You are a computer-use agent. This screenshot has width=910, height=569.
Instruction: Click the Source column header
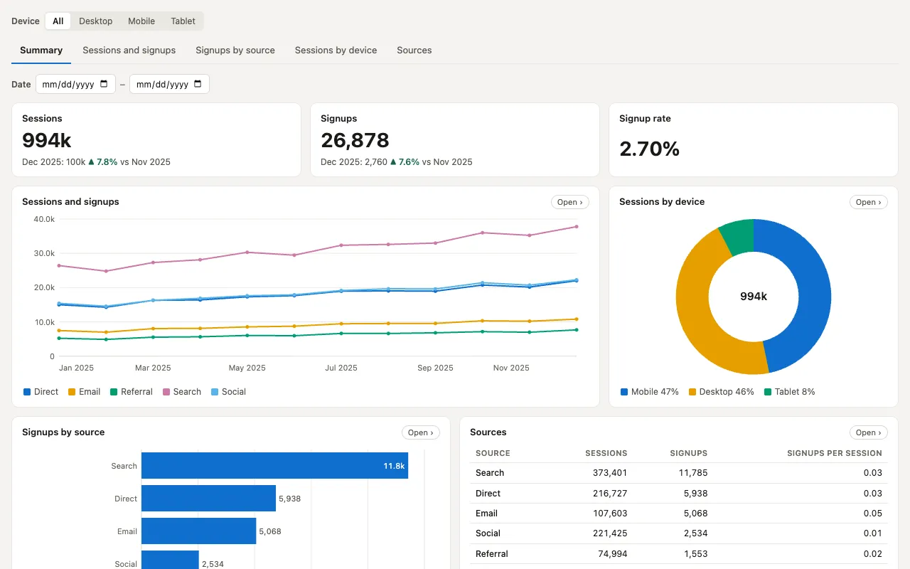pos(493,453)
